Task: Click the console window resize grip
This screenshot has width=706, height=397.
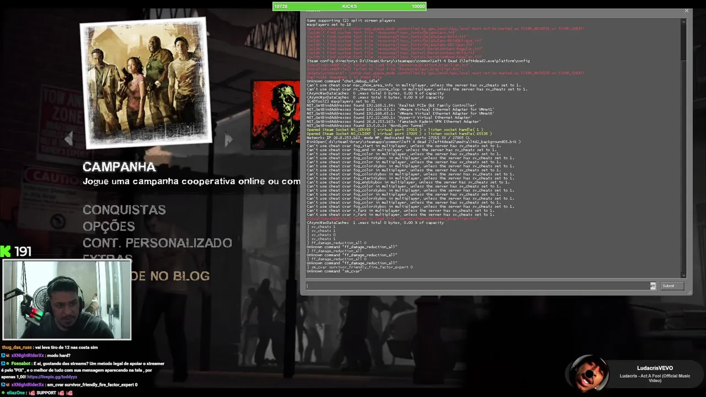Action: [689, 293]
